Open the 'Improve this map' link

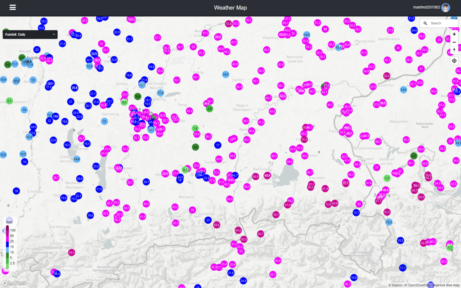(446, 285)
